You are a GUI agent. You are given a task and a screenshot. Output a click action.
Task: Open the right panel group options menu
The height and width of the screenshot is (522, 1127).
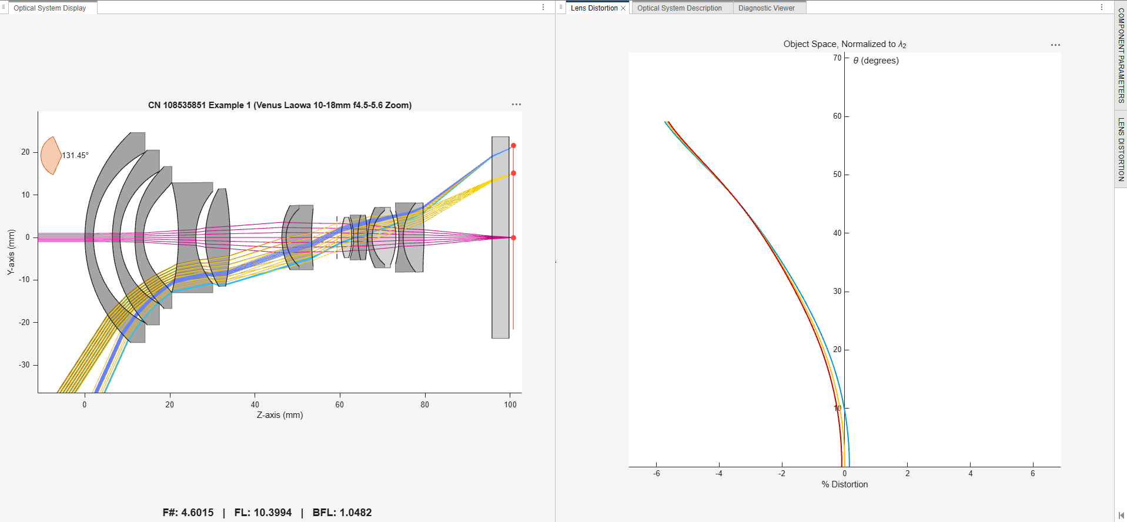[x=1102, y=8]
